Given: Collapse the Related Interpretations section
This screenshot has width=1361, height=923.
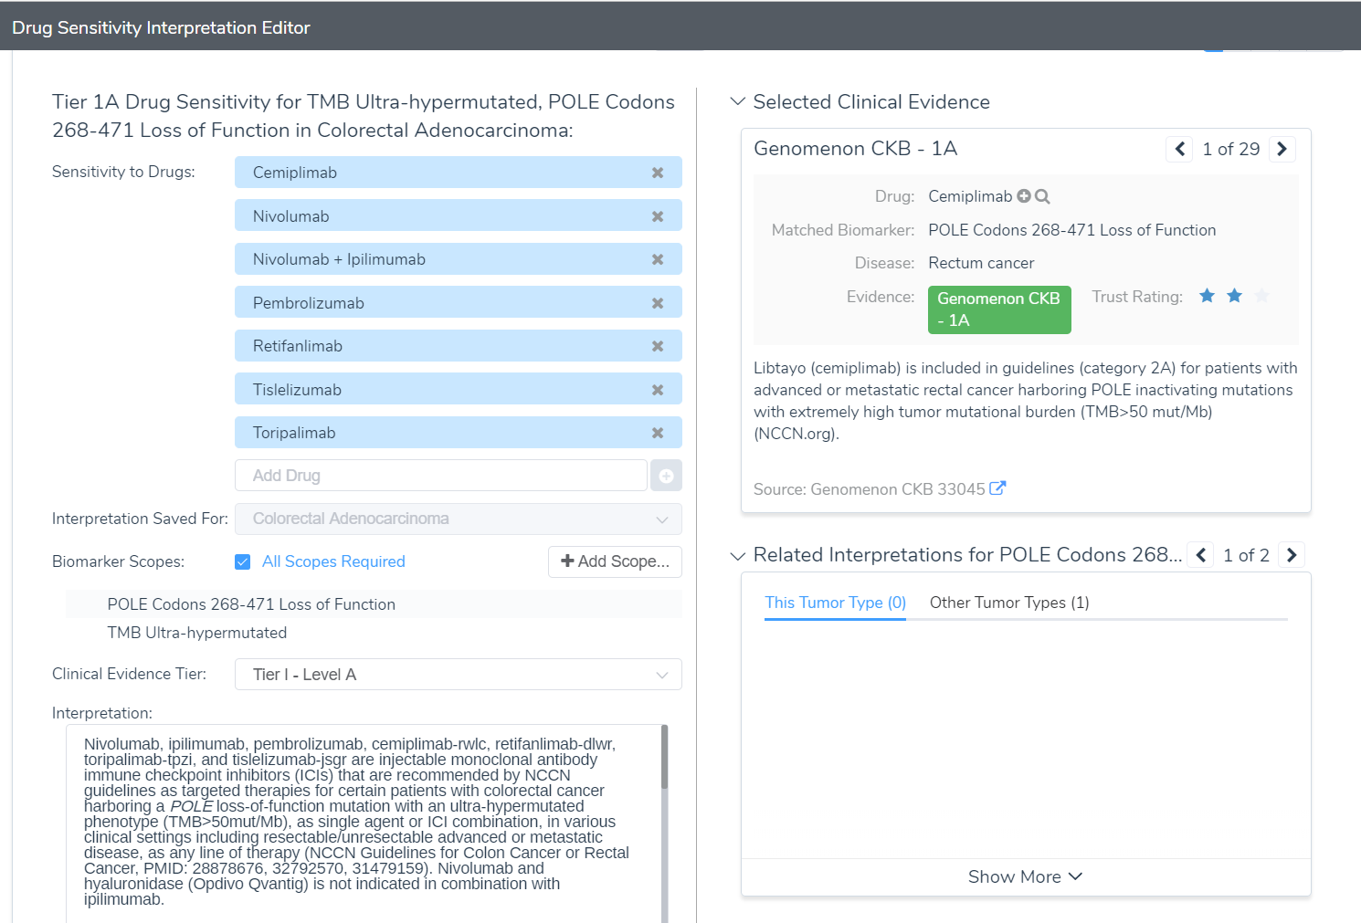Looking at the screenshot, I should 738,555.
